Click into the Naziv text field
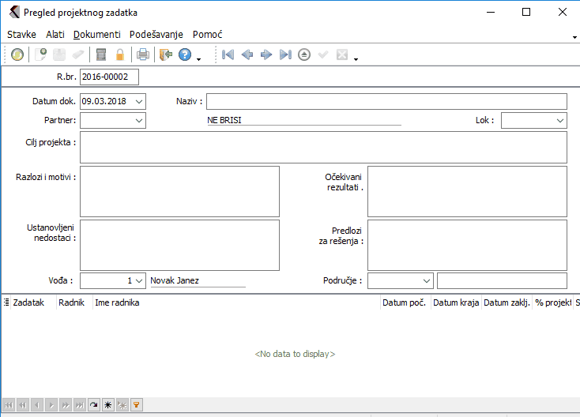The height and width of the screenshot is (417, 580). point(386,101)
